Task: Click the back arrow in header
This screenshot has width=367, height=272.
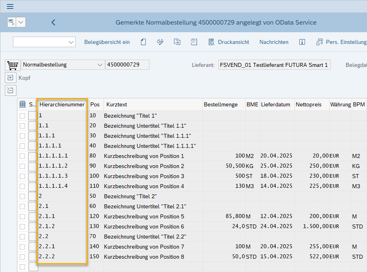Action: pos(53,23)
